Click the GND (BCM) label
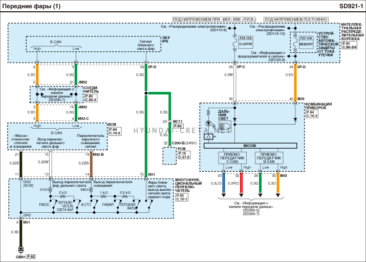The image size is (366, 262). click(28, 184)
